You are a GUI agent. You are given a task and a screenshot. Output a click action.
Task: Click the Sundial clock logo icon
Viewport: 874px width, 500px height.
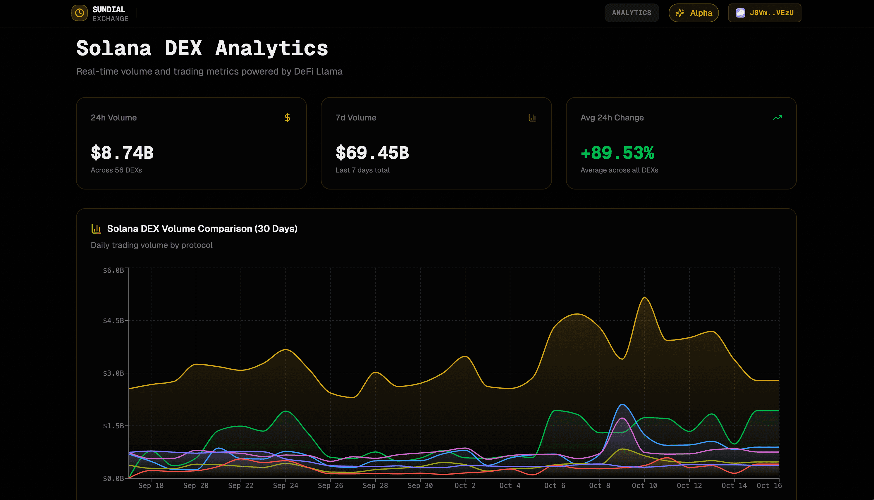pyautogui.click(x=79, y=13)
